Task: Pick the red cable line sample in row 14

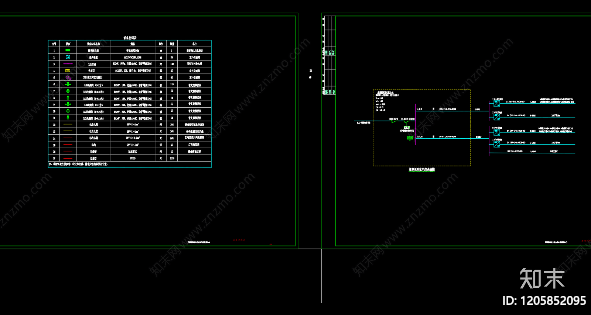Action: [68, 138]
